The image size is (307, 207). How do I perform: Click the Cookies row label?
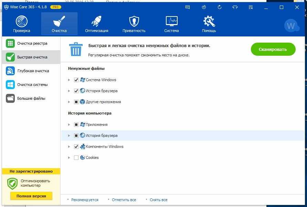coord(92,157)
